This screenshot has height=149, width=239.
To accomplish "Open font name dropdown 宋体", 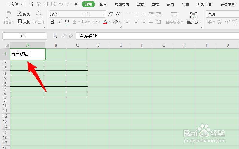I will [x=83, y=14].
